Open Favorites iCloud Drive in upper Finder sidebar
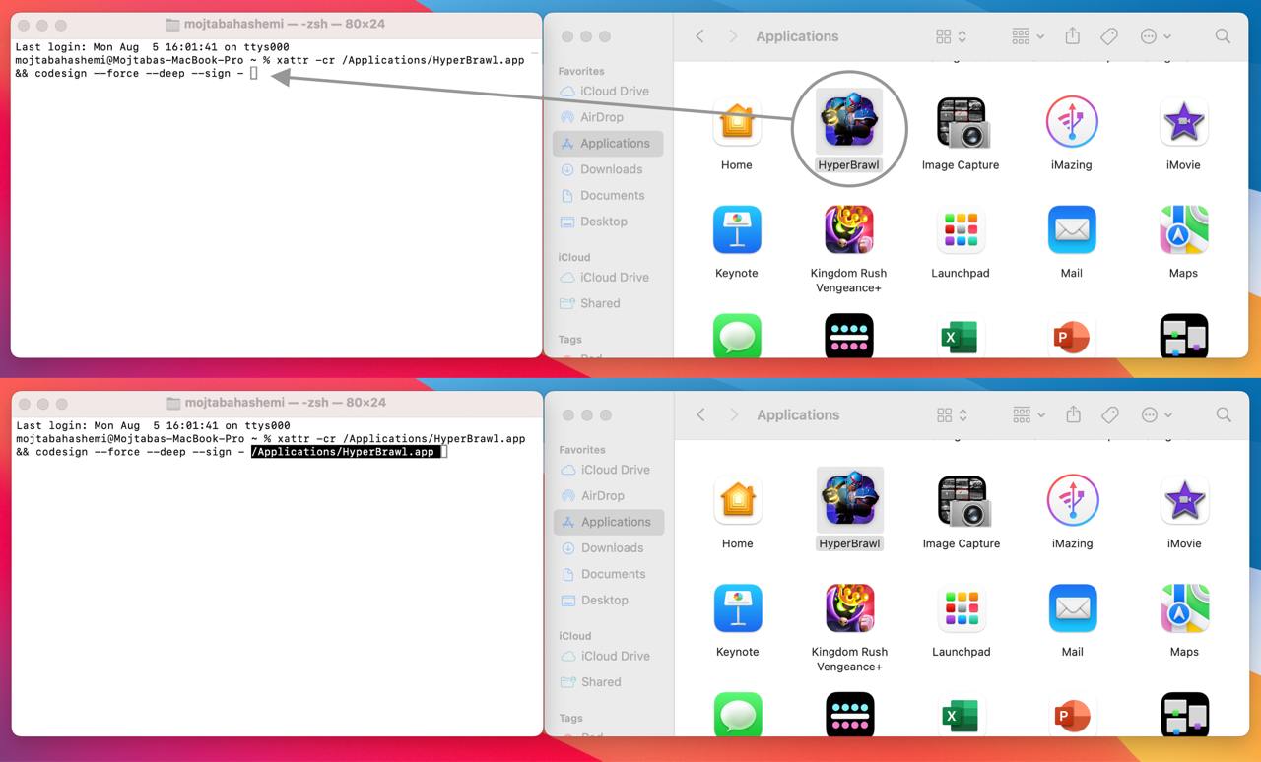 coord(607,91)
